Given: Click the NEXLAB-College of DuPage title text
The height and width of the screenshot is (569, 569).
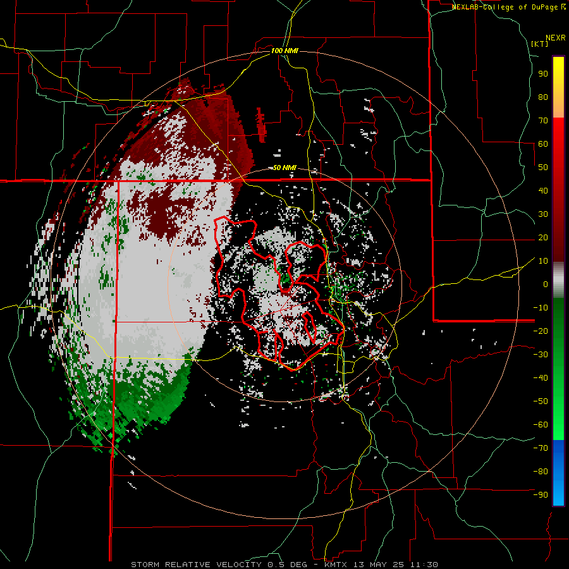Looking at the screenshot, I should (506, 7).
